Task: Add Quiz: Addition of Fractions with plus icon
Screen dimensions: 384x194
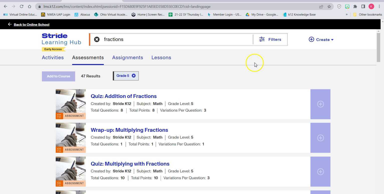Action: [320, 104]
